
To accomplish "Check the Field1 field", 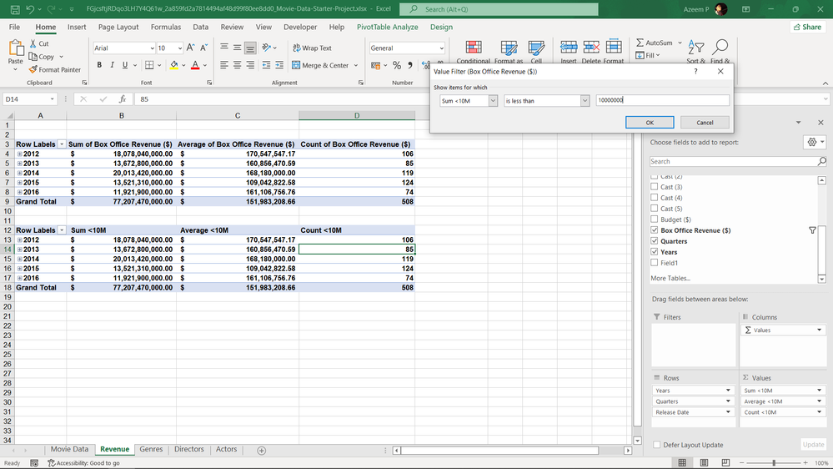I will click(655, 263).
